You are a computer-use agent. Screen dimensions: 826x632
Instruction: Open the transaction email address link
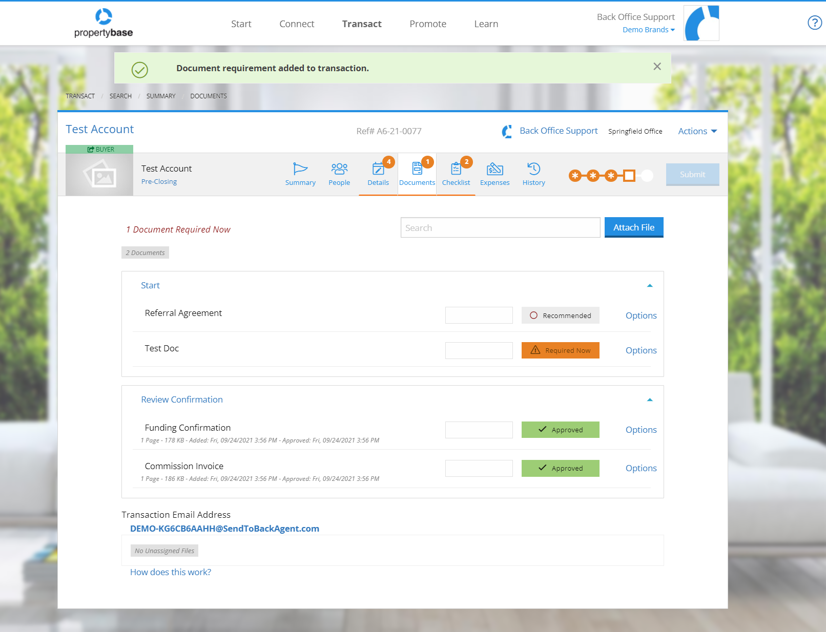point(224,528)
